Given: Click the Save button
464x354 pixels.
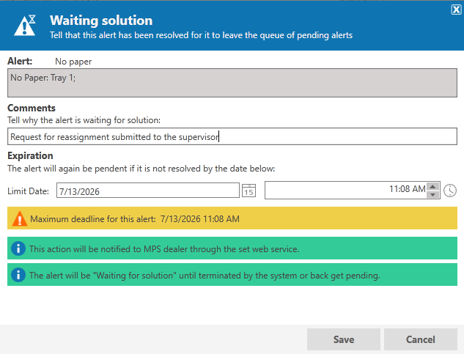Looking at the screenshot, I should (x=344, y=339).
